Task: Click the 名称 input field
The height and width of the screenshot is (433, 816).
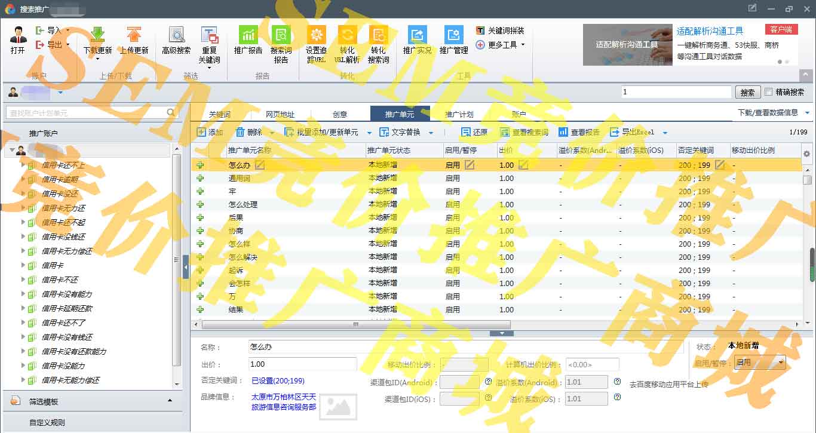Action: 465,347
